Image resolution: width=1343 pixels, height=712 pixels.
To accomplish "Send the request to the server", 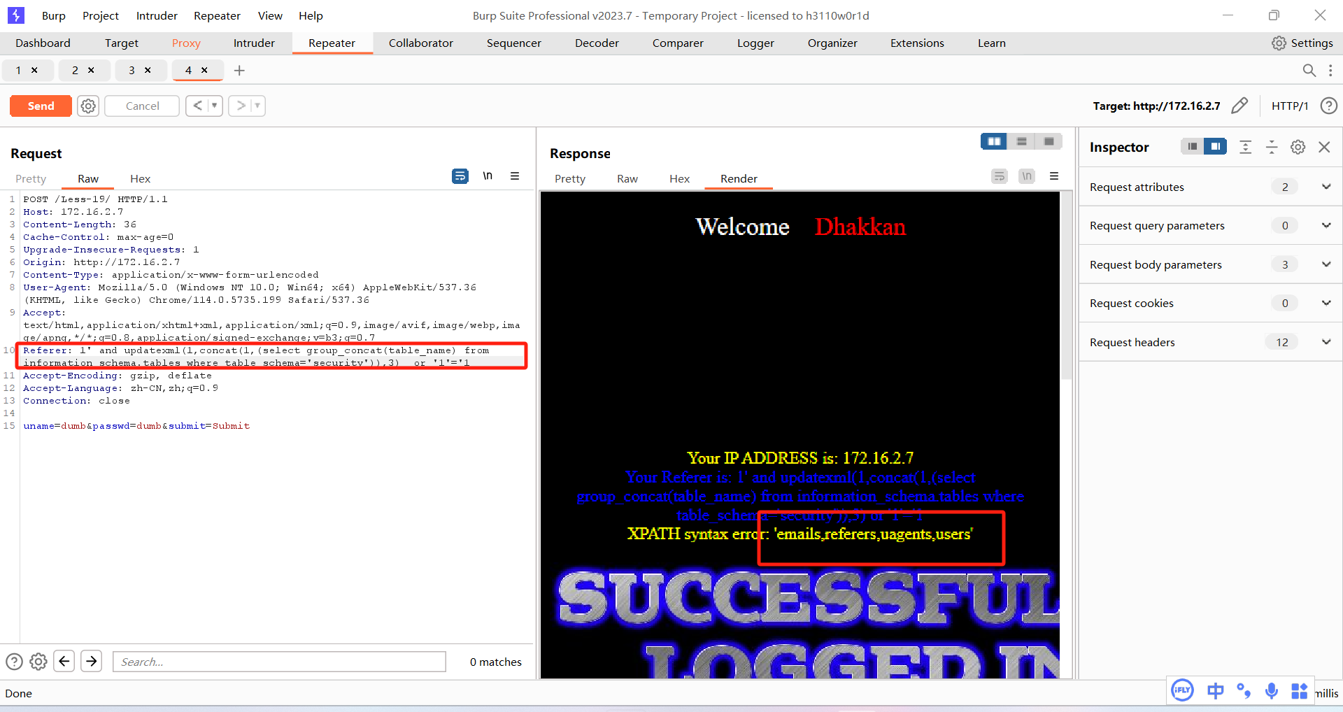I will coord(40,106).
